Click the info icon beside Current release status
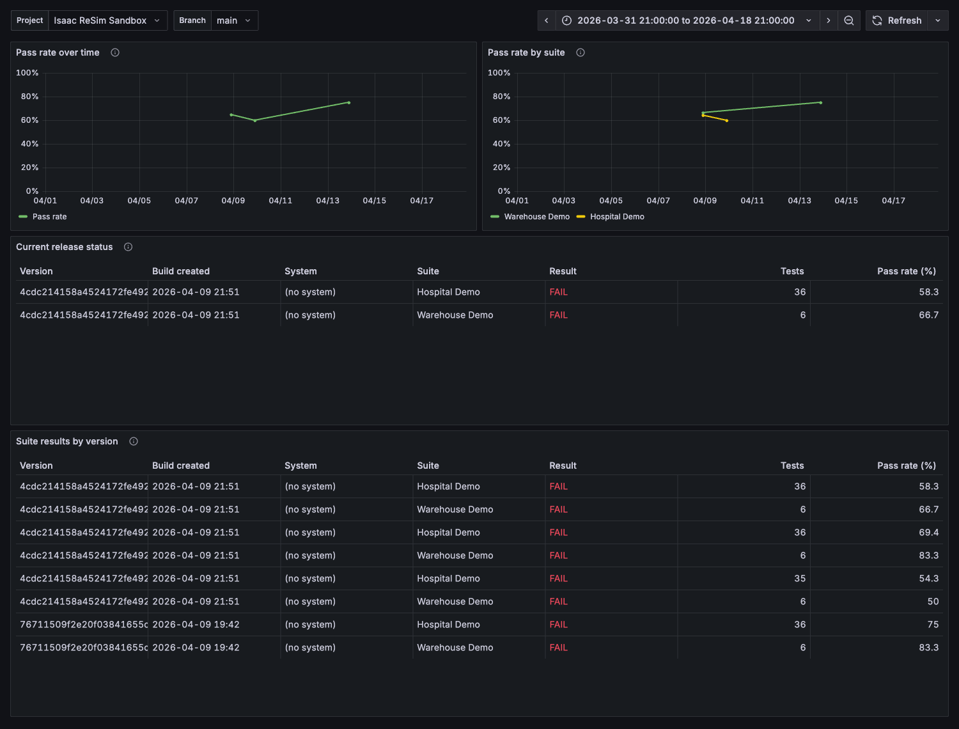 (128, 247)
